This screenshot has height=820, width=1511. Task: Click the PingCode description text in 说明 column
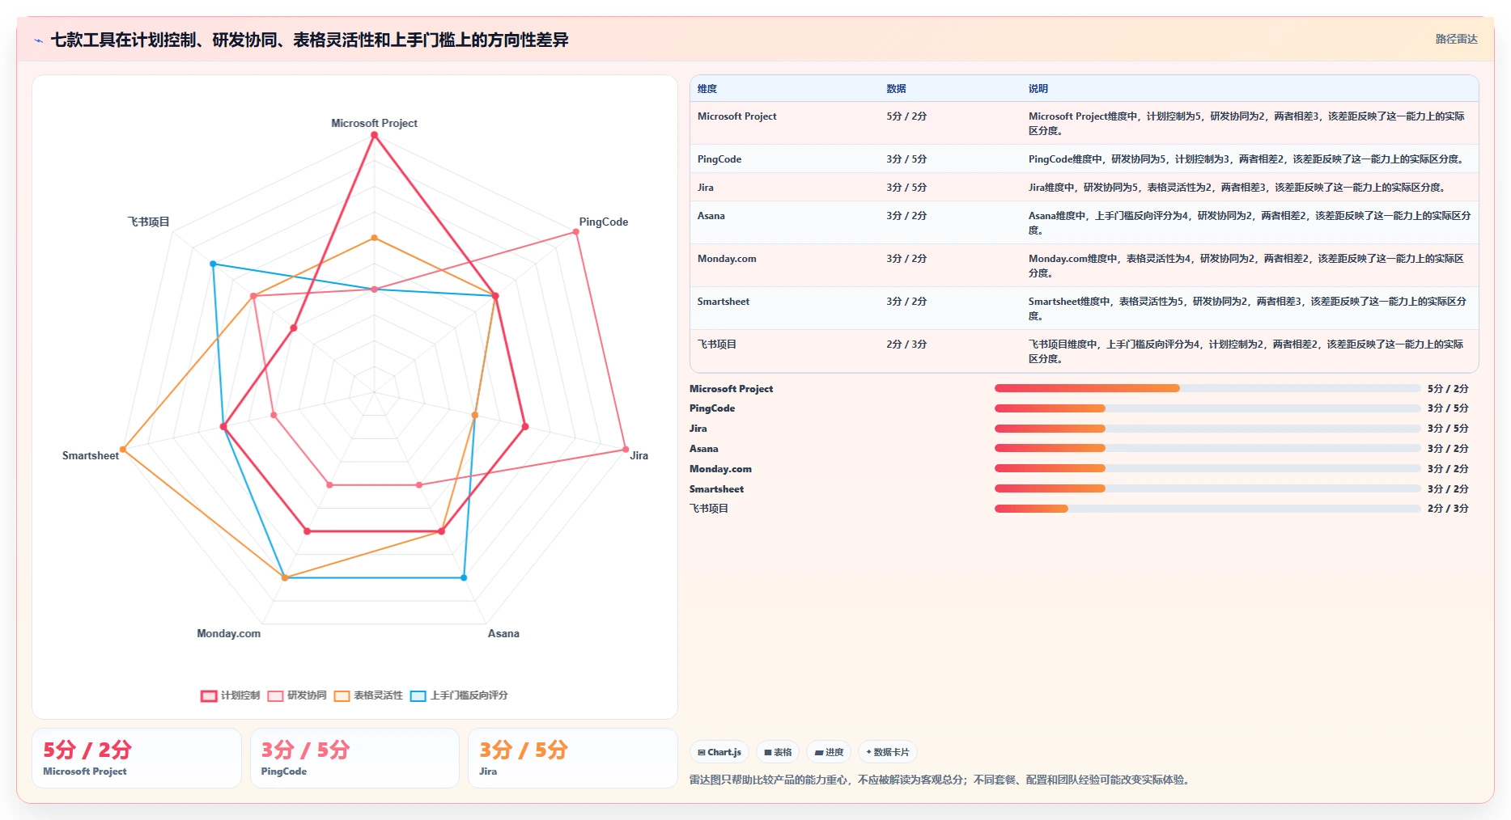[1247, 159]
